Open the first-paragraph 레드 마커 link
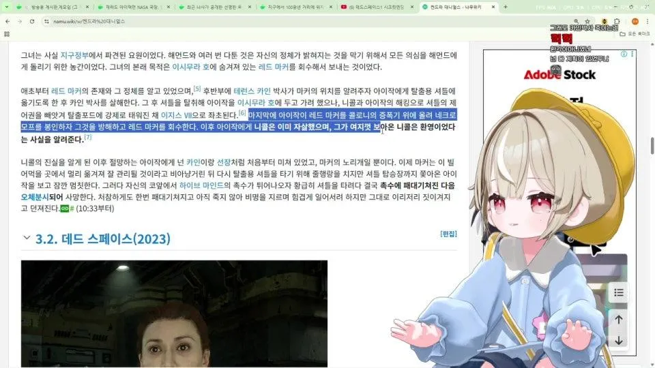Image resolution: width=655 pixels, height=368 pixels. pos(273,67)
